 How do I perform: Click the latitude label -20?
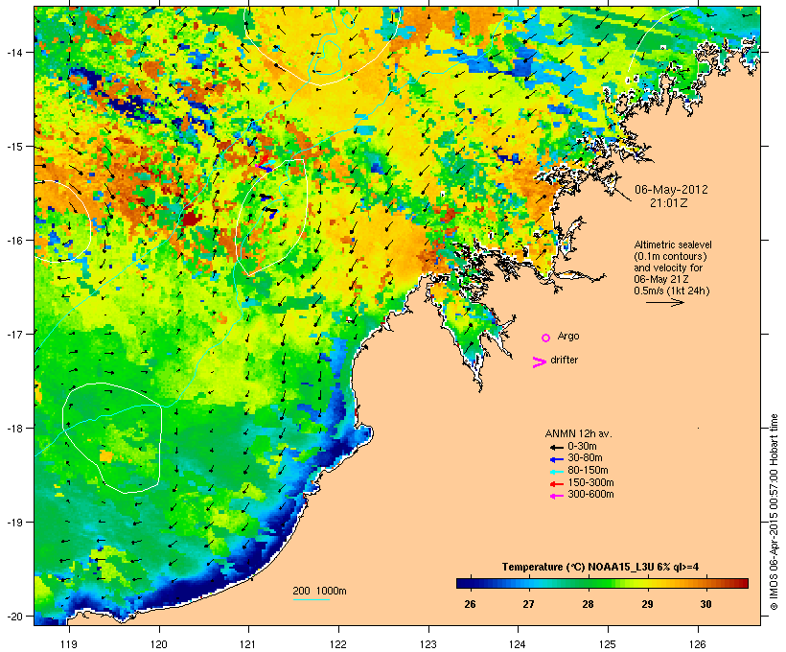point(14,616)
